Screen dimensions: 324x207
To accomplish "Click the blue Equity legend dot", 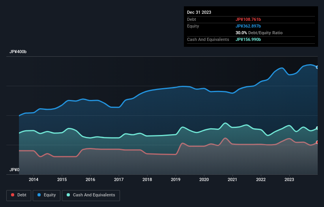I will pos(39,195).
